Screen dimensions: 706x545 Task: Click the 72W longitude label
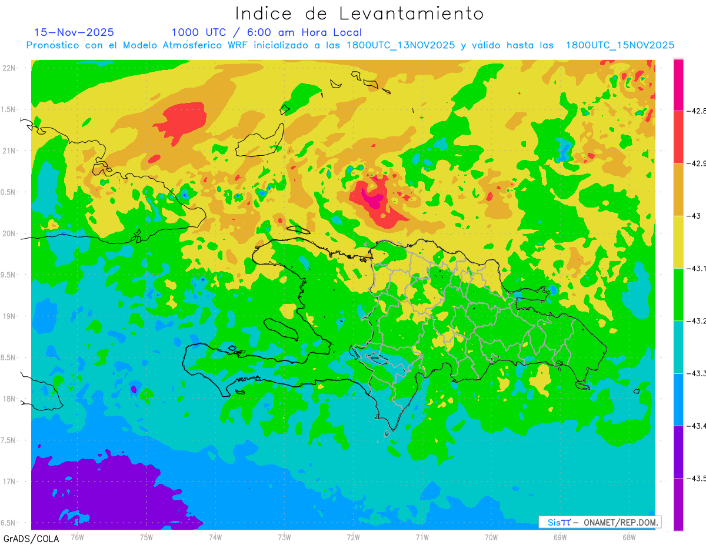tap(353, 537)
